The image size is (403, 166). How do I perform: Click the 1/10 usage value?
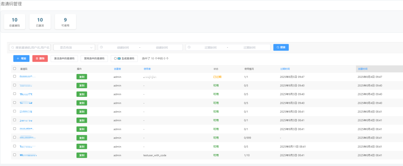[x=247, y=155]
